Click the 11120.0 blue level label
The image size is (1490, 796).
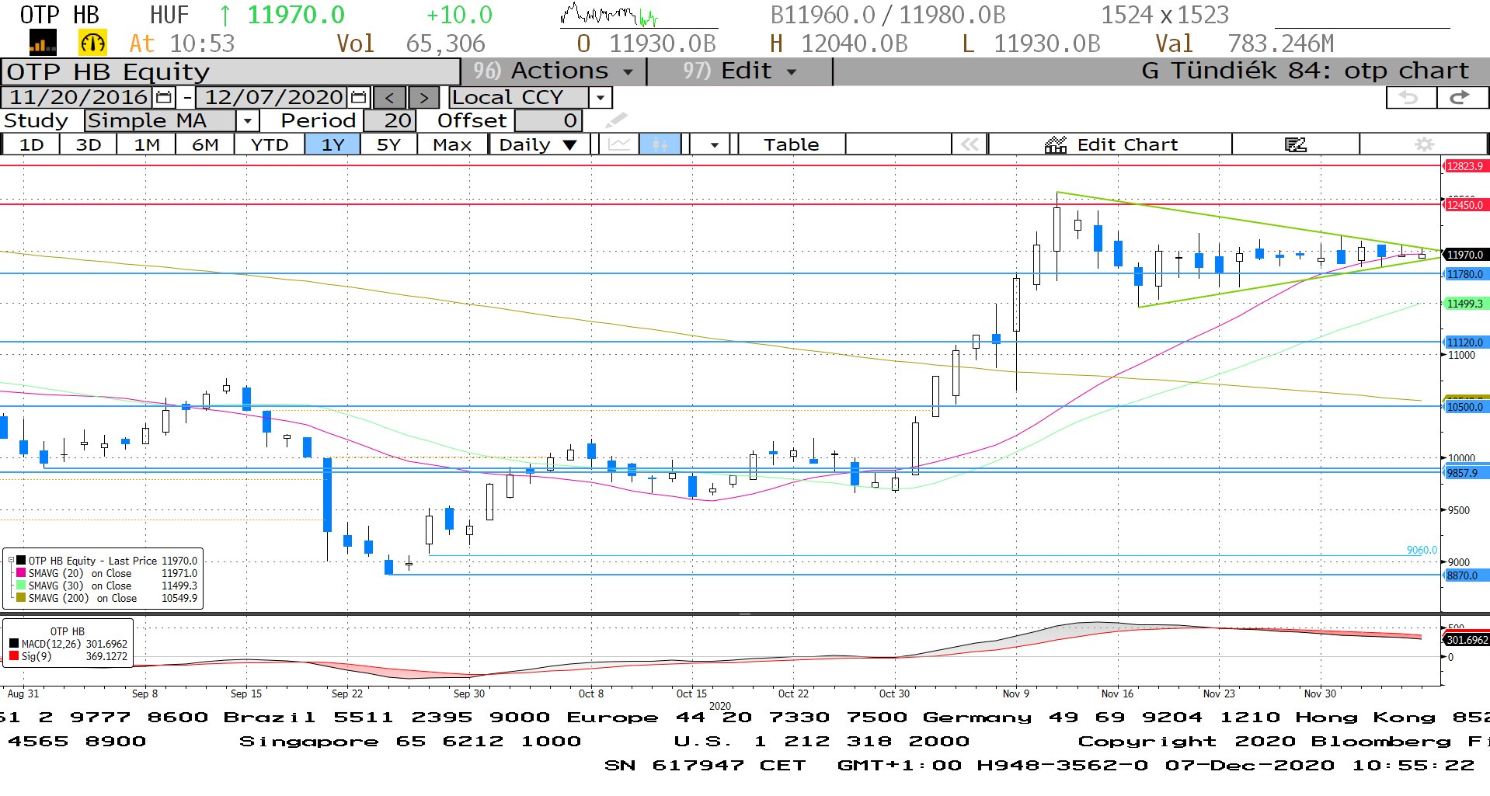1465,342
